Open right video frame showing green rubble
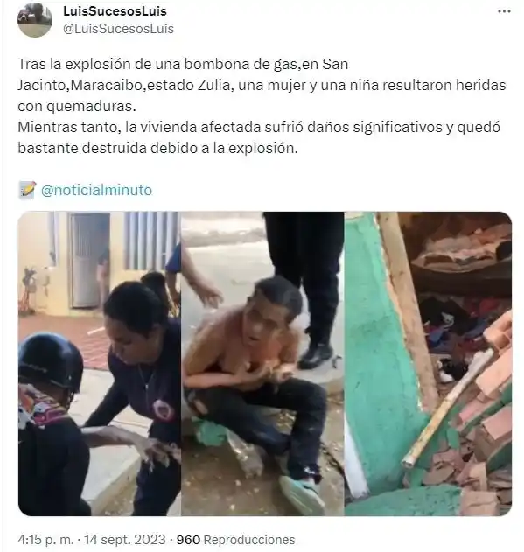Screen dimensions: 524x552 pyautogui.click(x=428, y=364)
